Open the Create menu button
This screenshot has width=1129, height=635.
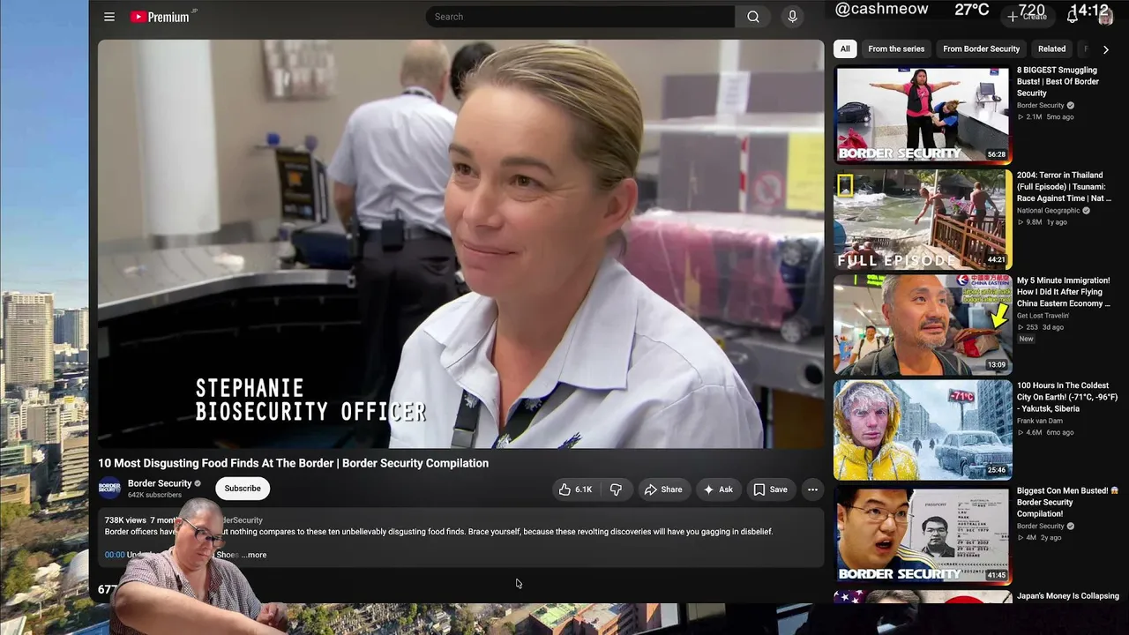click(x=1028, y=17)
